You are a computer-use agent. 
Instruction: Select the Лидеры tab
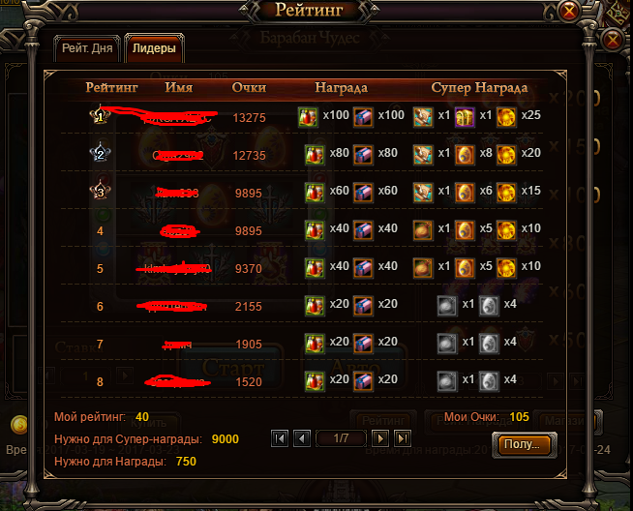coord(154,48)
